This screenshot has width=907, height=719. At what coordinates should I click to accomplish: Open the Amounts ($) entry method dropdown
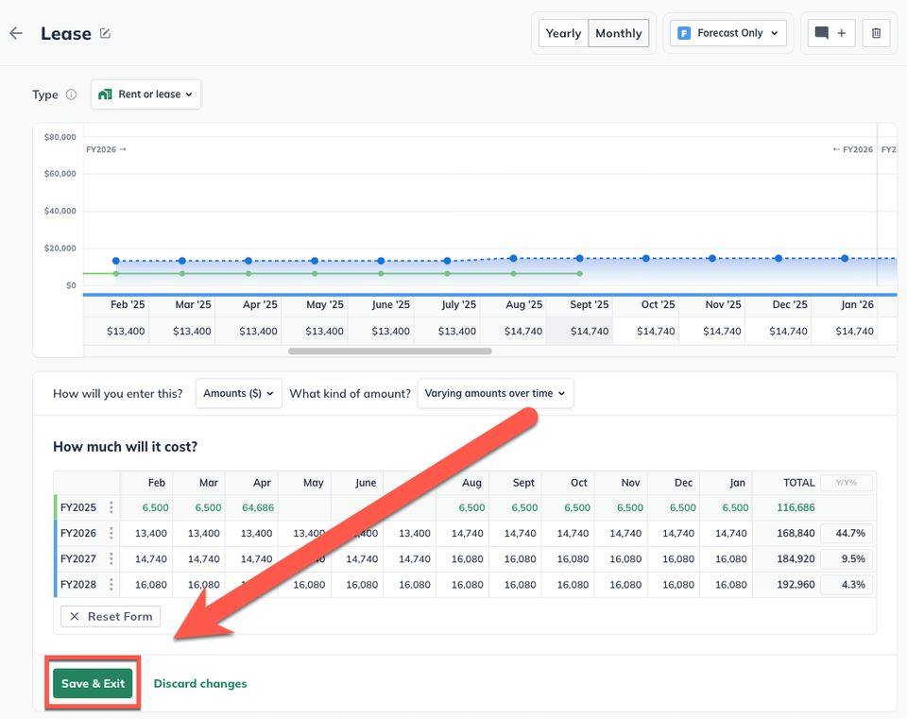coord(238,393)
